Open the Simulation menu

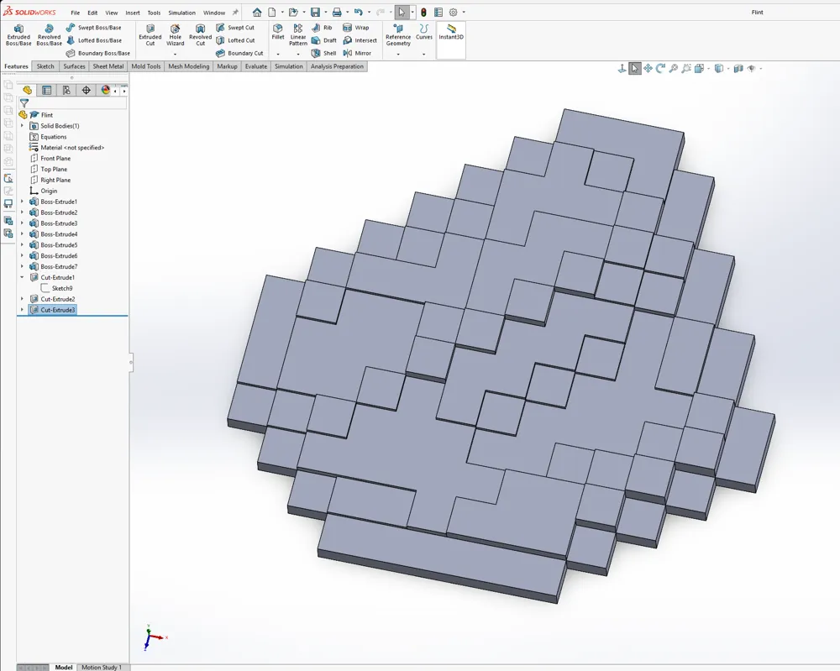coord(181,13)
